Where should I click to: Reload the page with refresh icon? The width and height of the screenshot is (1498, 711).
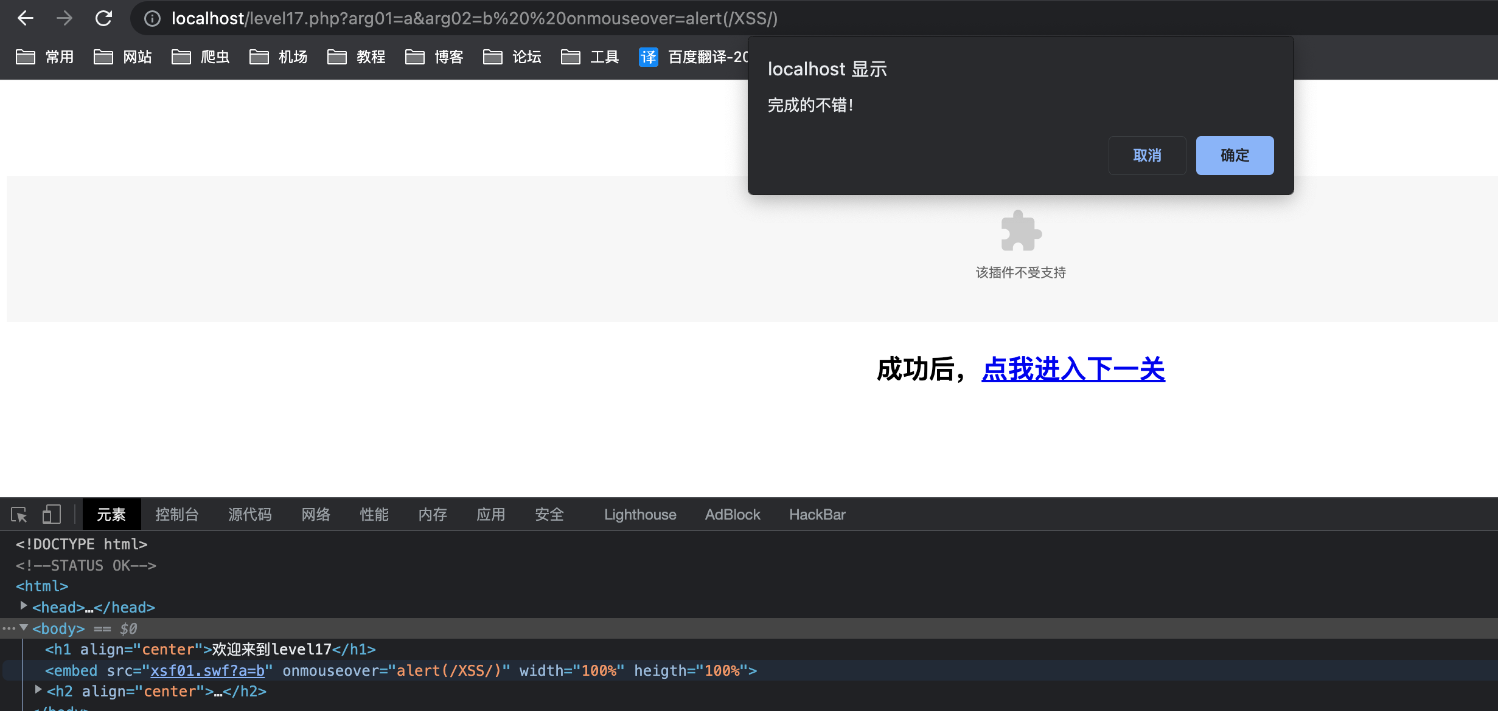(103, 18)
